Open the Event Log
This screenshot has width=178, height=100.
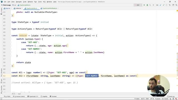tap(171, 96)
